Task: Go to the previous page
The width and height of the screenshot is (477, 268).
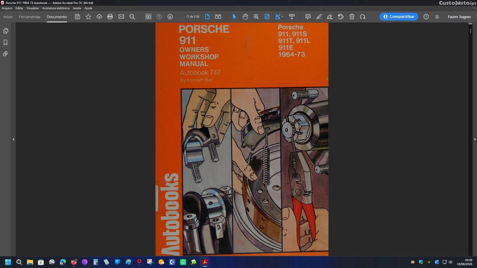Action: [x=159, y=17]
